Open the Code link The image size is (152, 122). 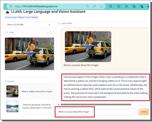[28, 17]
